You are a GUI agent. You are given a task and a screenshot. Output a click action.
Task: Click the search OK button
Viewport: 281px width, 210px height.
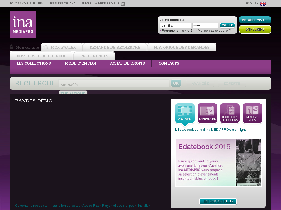pyautogui.click(x=176, y=83)
